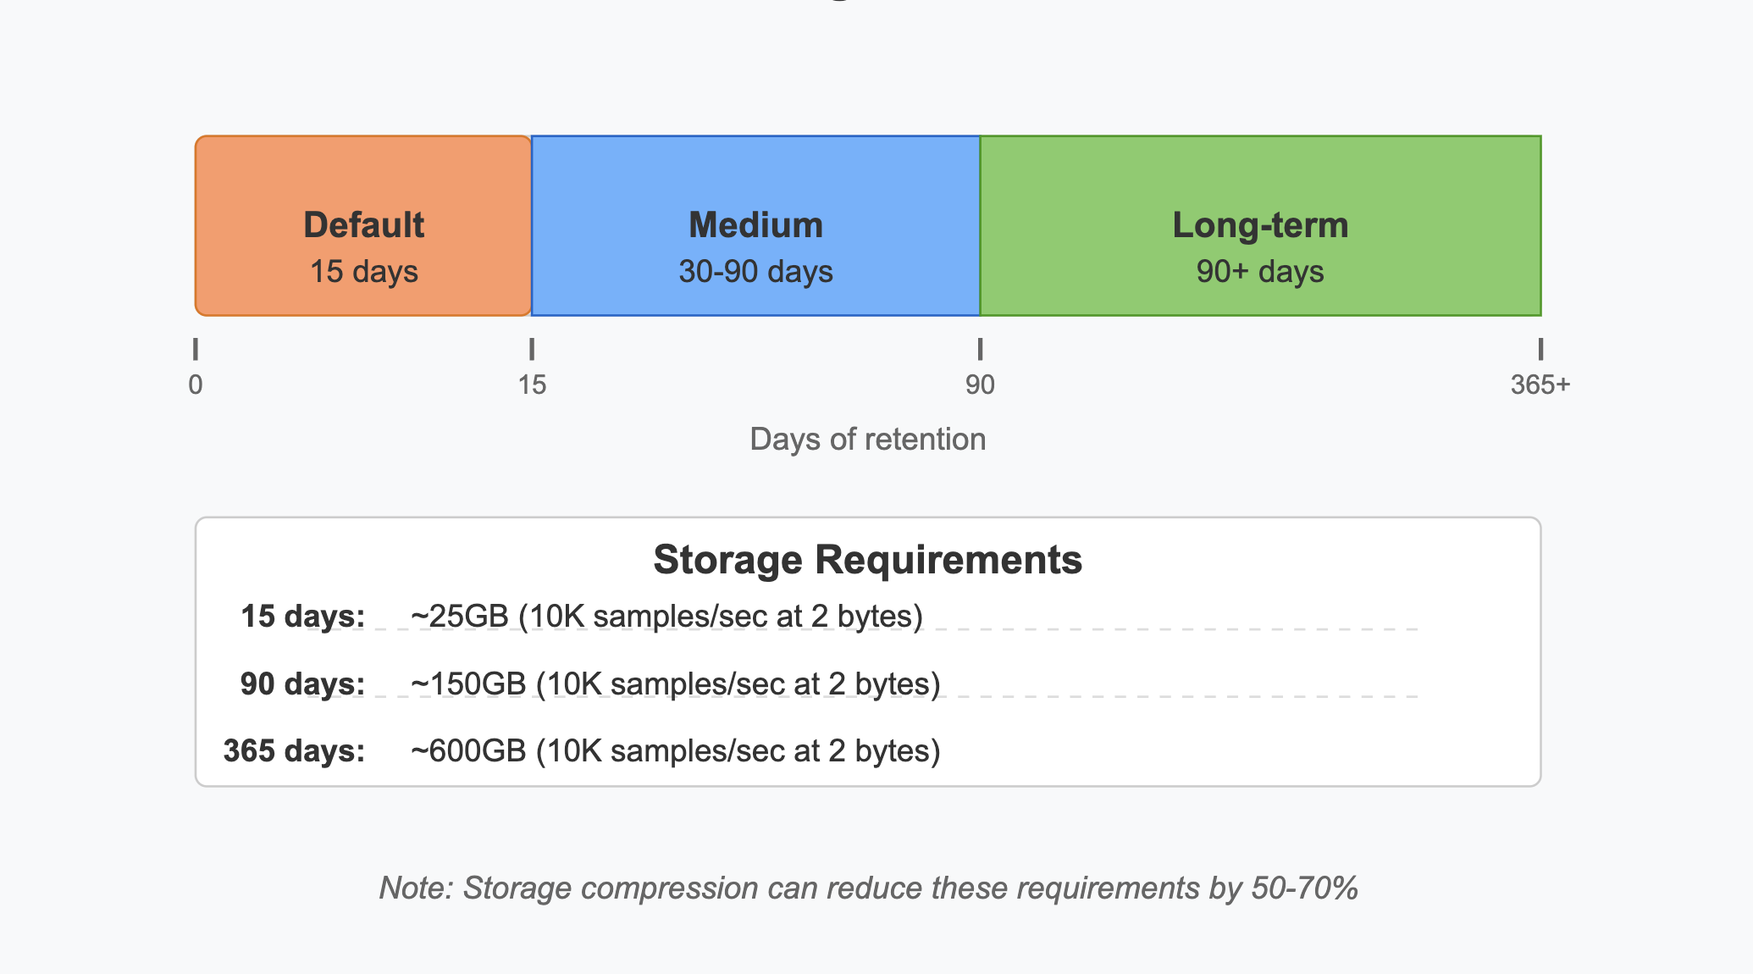Click "90+ days" subtitle in Long-term block
Image resolution: width=1753 pixels, height=974 pixels.
(x=1259, y=272)
